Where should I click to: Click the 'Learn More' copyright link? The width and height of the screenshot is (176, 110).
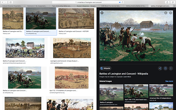tap(127, 77)
